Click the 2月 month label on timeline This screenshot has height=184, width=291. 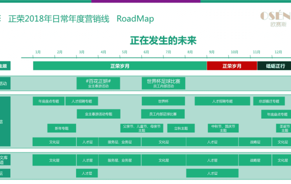60,52
